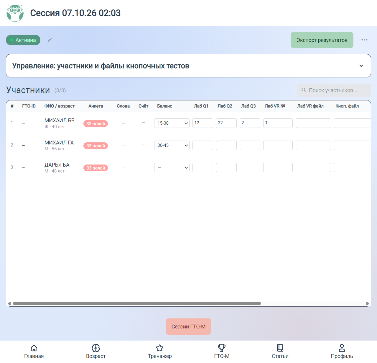Screen dimensions: 377x363
Task: Click Лаб VR файл field for ДАРЬЯ БА
Action: click(313, 167)
